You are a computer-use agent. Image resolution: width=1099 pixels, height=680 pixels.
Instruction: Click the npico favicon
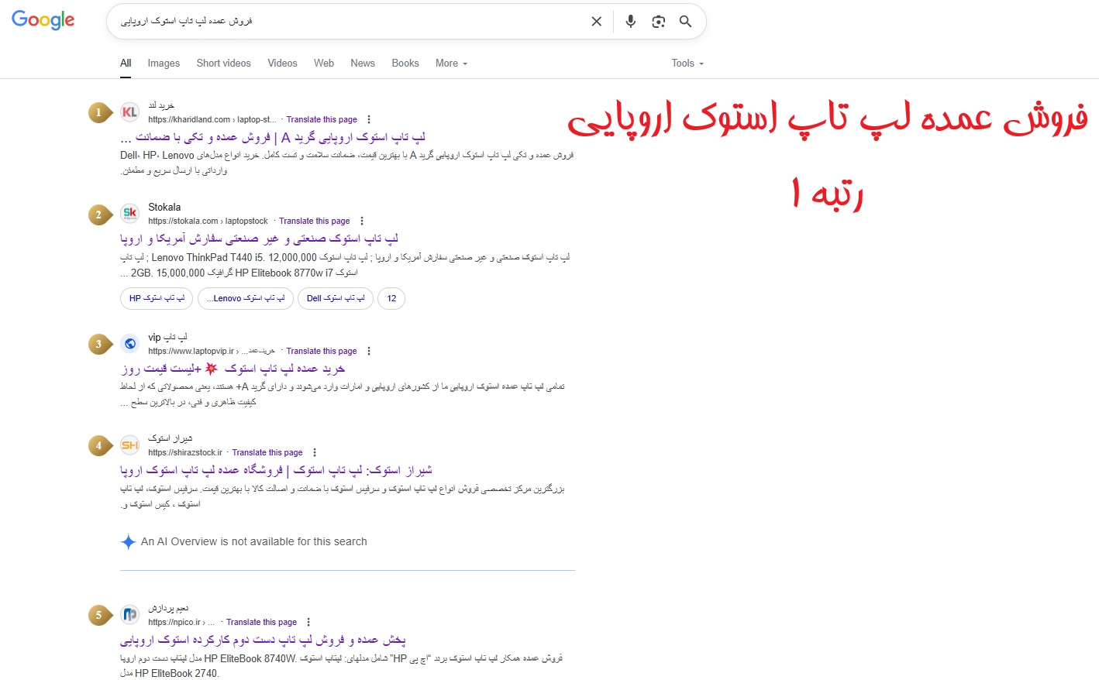click(130, 615)
